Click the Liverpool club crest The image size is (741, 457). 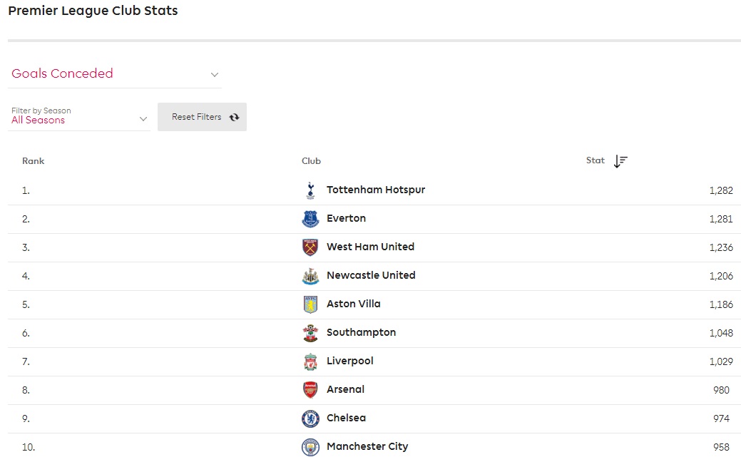[x=310, y=361]
